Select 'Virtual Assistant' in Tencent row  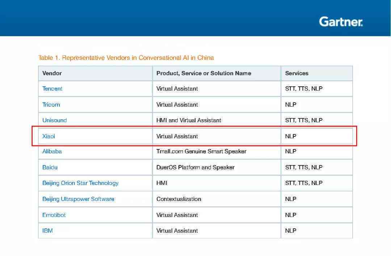click(x=177, y=89)
